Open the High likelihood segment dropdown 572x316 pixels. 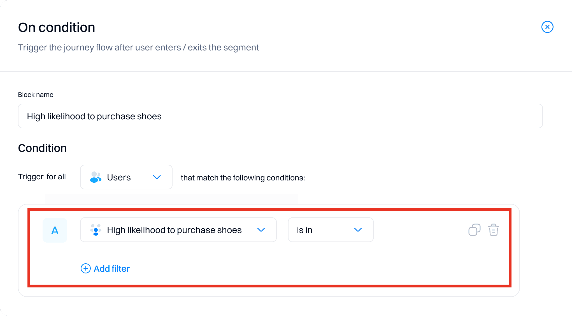[174, 230]
